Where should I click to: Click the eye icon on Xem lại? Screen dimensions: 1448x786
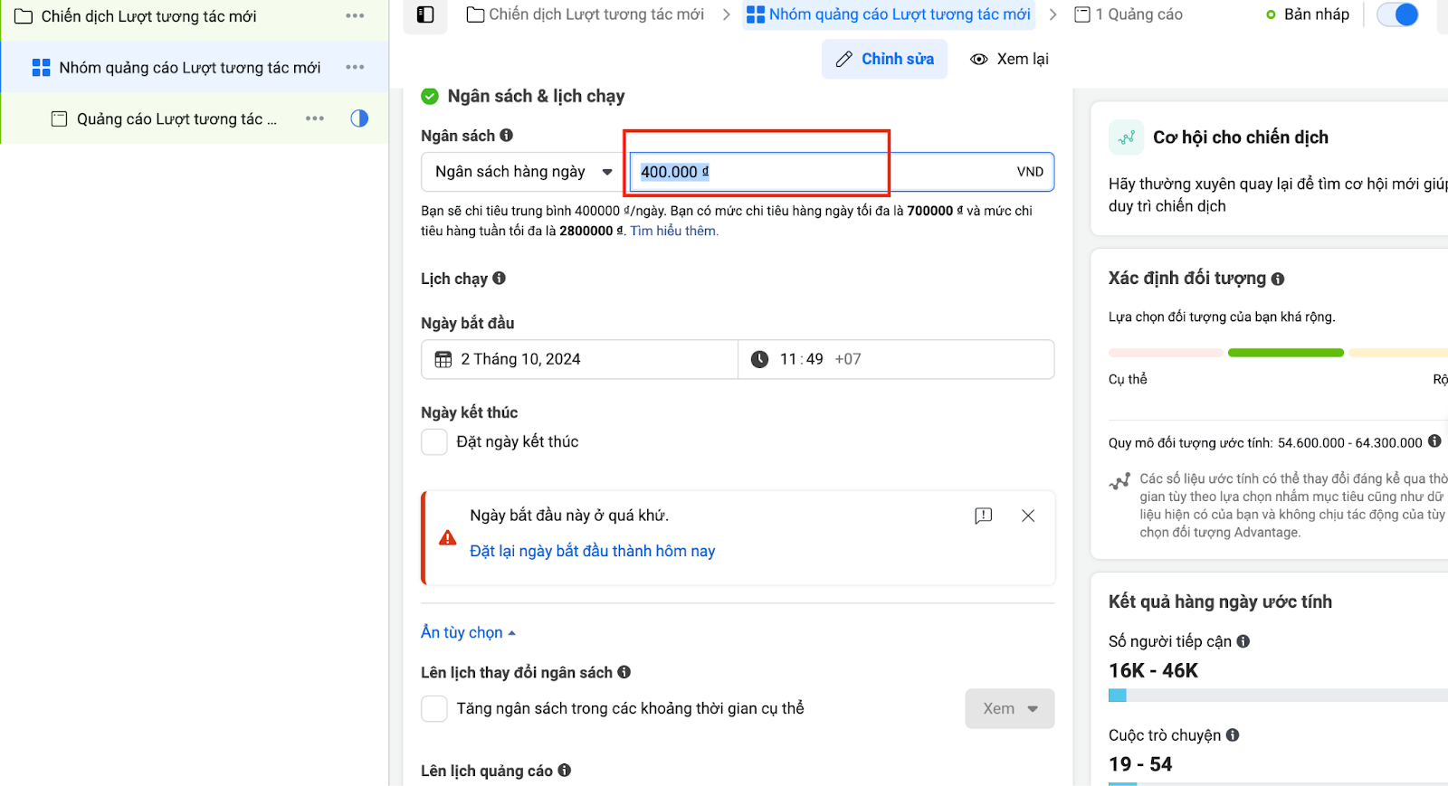979,59
